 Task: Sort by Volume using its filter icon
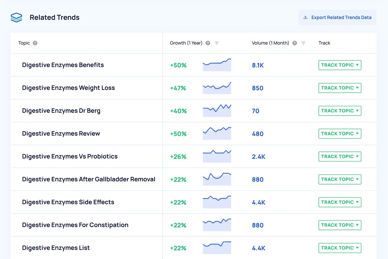(x=303, y=43)
